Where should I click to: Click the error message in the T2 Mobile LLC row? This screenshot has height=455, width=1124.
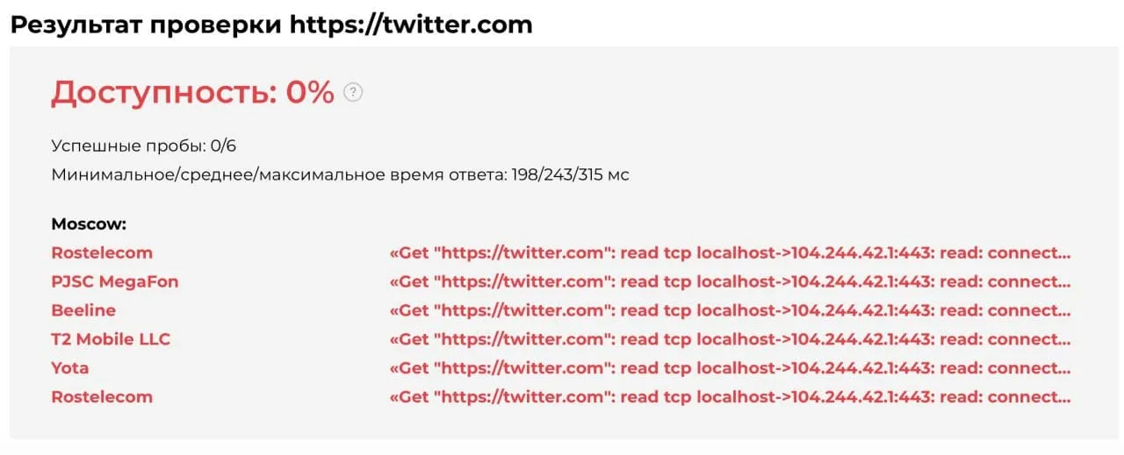[x=730, y=339]
